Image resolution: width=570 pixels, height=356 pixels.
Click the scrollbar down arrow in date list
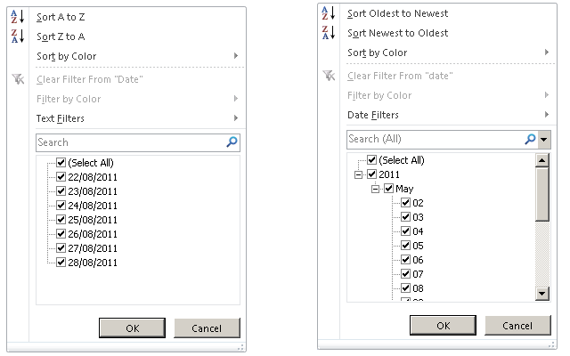click(542, 294)
